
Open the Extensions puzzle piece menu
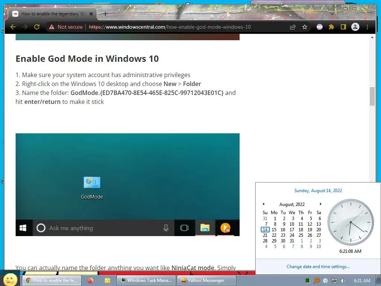pos(332,27)
